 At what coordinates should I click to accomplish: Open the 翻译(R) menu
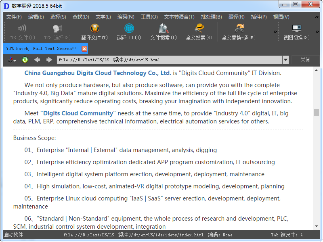tap(236, 17)
